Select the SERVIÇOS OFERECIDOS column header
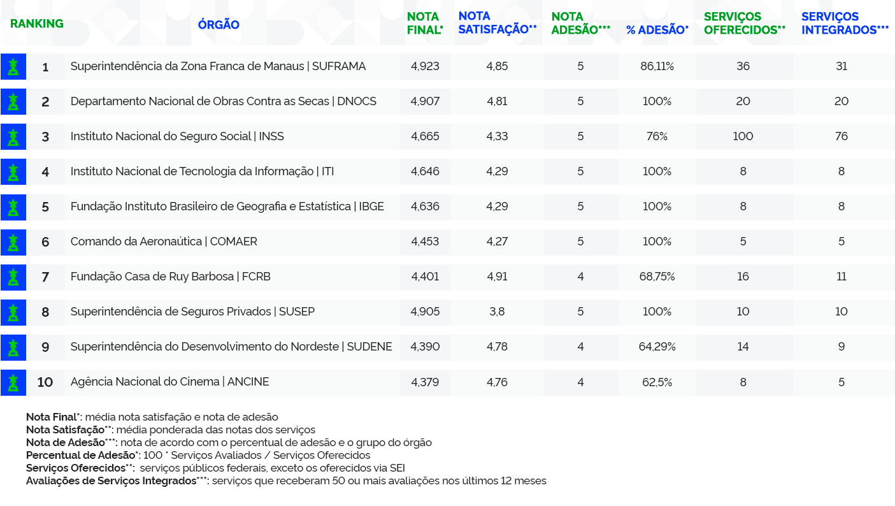Image resolution: width=895 pixels, height=506 pixels. pyautogui.click(x=744, y=23)
